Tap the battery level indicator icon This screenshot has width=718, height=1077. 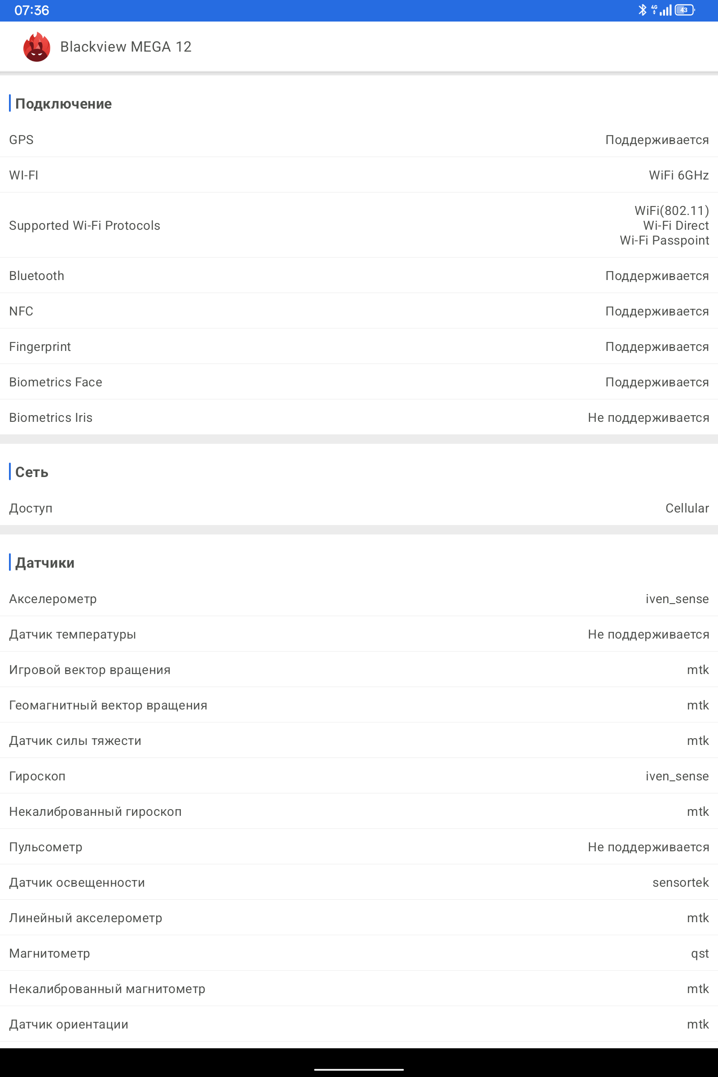[685, 9]
